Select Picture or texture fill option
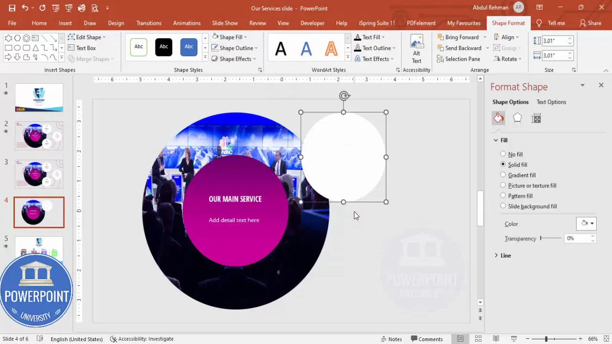The height and width of the screenshot is (344, 612). coord(503,185)
